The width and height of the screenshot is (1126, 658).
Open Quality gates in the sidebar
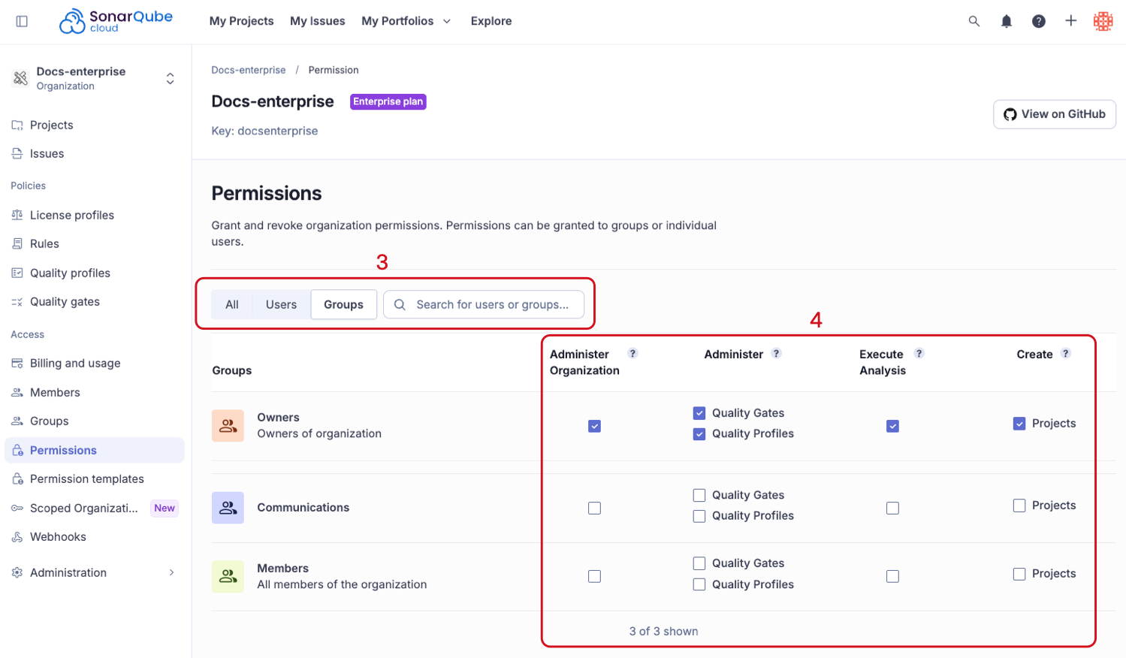(94, 301)
